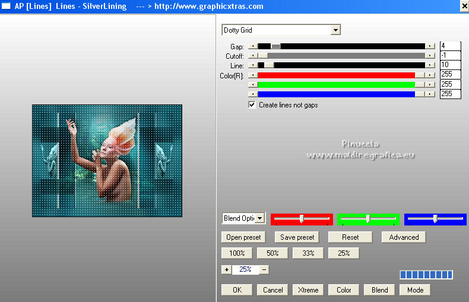
Task: Adjust the blue blend slider
Action: 435,219
